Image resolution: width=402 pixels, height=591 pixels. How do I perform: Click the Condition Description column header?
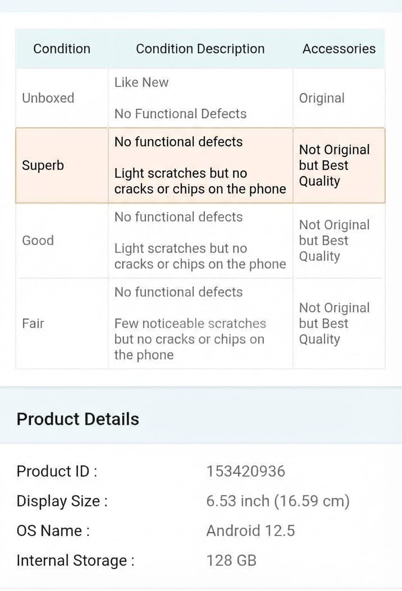[x=200, y=49]
